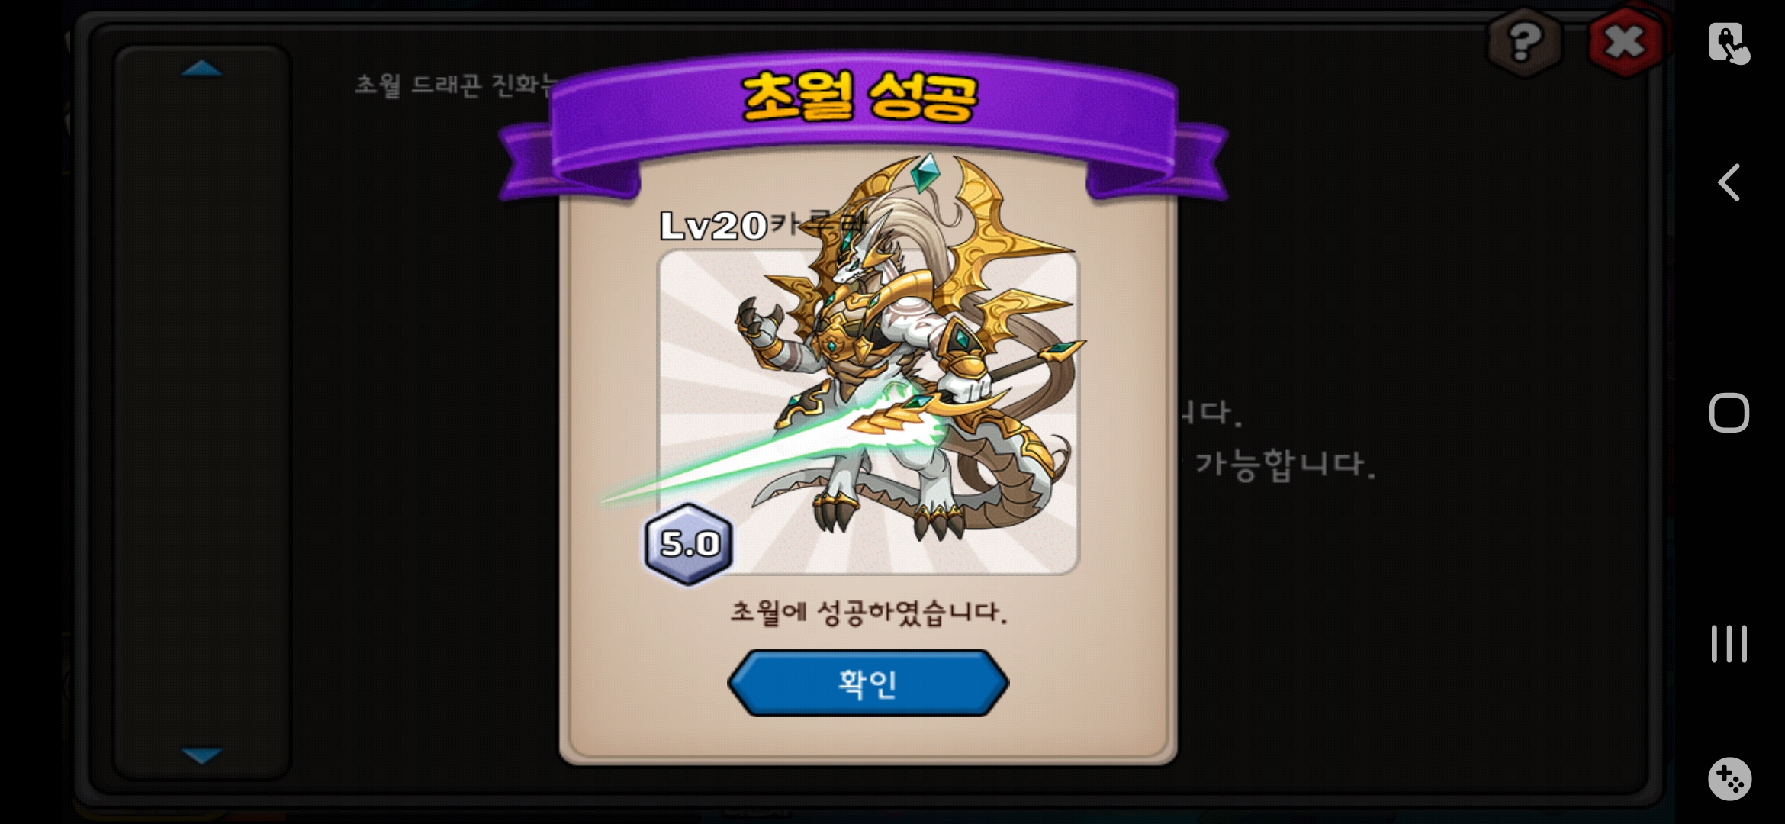Tap the 초월 성공 banner title
1785x824 pixels.
859,97
